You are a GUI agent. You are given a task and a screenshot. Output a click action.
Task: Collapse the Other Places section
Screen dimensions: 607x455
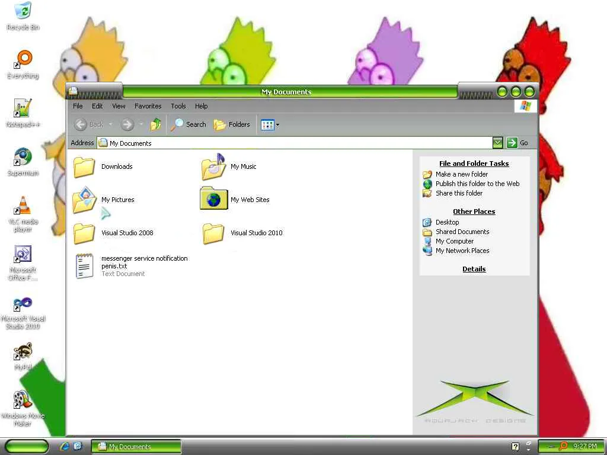pos(474,212)
